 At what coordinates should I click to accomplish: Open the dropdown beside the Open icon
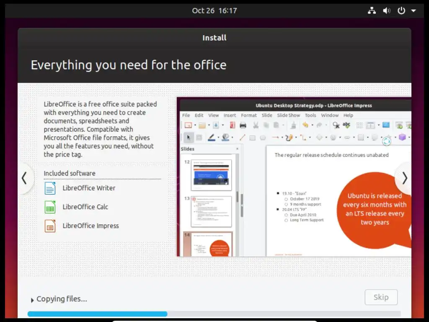(209, 125)
